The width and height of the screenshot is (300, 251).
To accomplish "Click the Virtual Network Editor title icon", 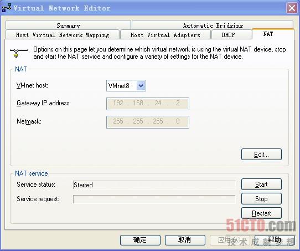I will (x=7, y=8).
